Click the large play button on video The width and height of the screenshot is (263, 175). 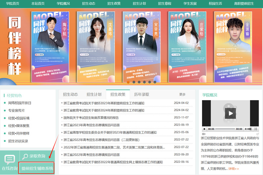coord(230,113)
